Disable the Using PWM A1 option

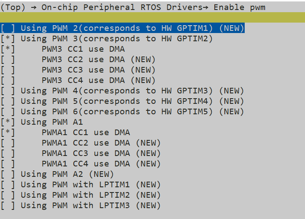point(8,122)
